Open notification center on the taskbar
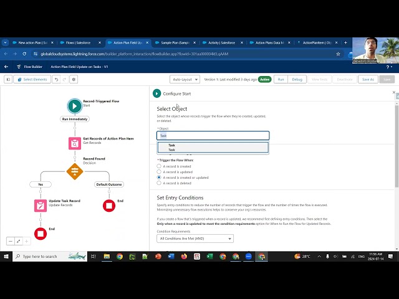 click(391, 257)
